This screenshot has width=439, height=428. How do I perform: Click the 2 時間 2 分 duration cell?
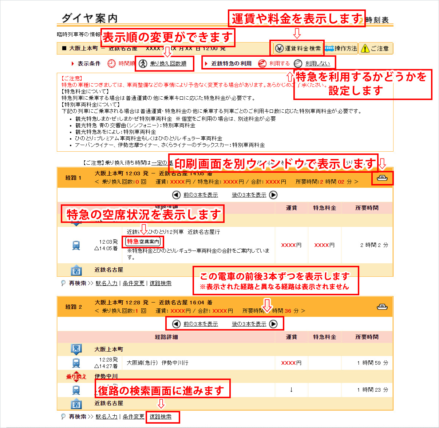pos(374,245)
